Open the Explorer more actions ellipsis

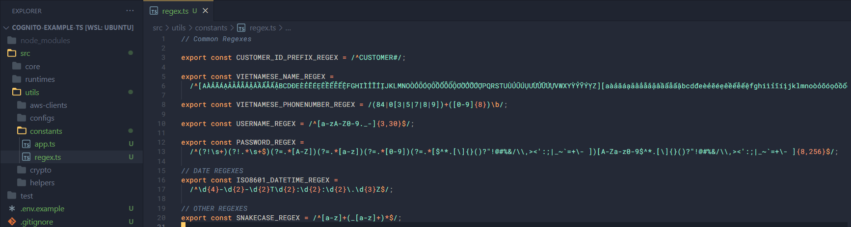130,11
